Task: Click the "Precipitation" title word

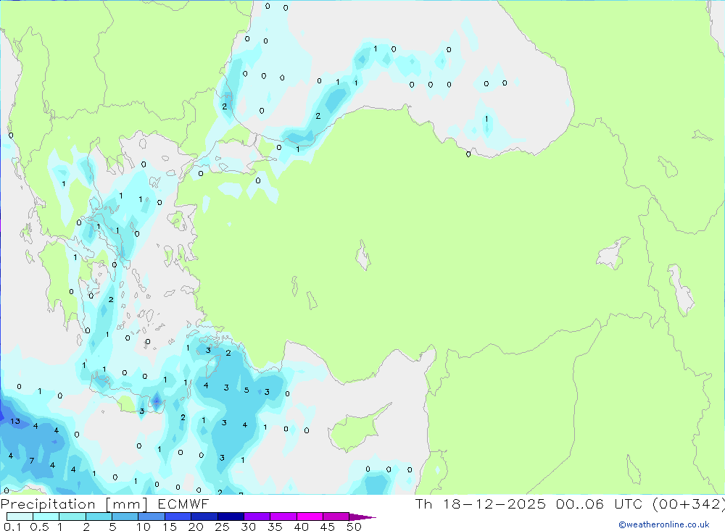Action: pos(48,503)
